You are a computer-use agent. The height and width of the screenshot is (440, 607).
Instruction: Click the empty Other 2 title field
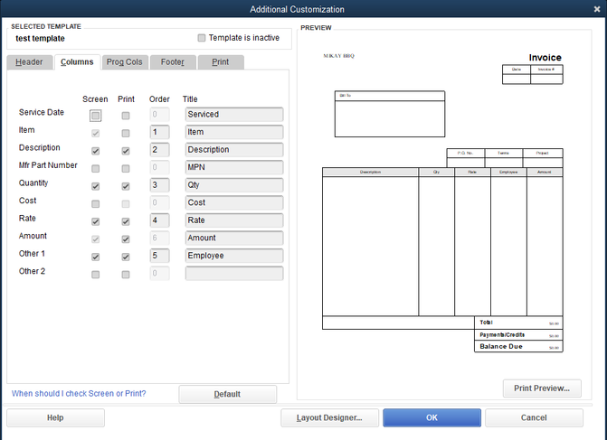pyautogui.click(x=234, y=274)
